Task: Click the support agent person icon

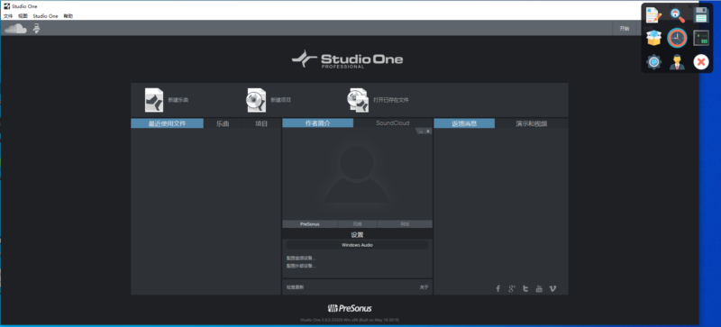Action: click(x=678, y=61)
